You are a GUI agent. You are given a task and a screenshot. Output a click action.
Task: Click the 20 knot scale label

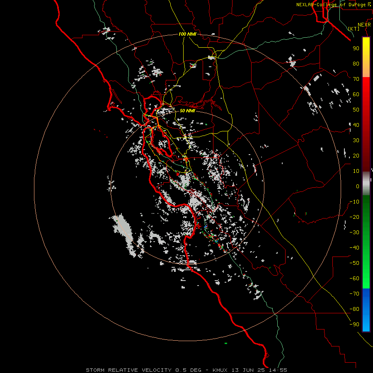pos(356,155)
